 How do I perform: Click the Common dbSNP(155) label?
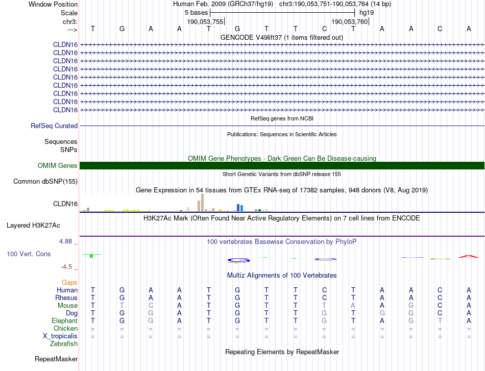tap(45, 181)
